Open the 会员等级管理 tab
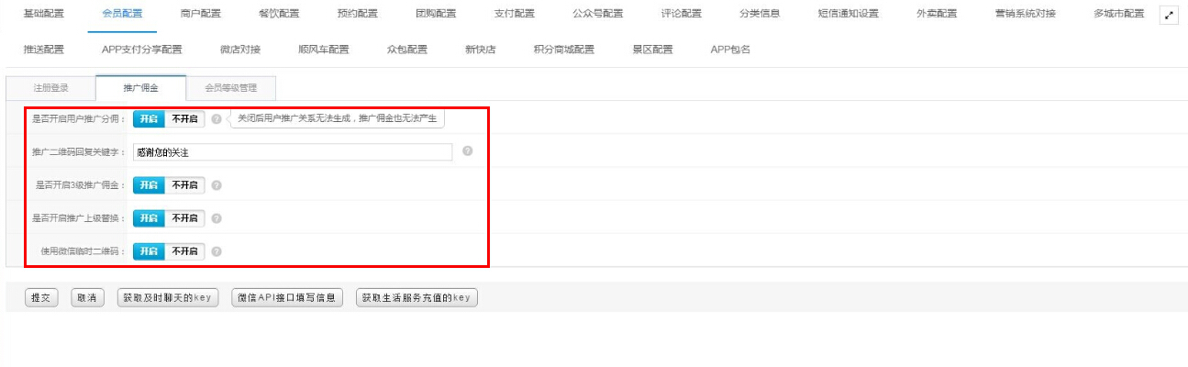 230,88
